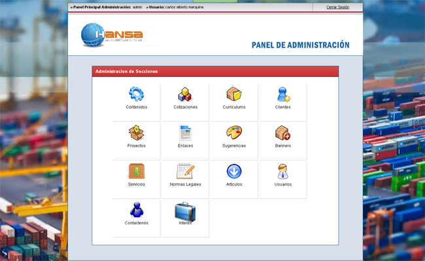
Task: Open the Curriculums folder icon
Action: 234,94
